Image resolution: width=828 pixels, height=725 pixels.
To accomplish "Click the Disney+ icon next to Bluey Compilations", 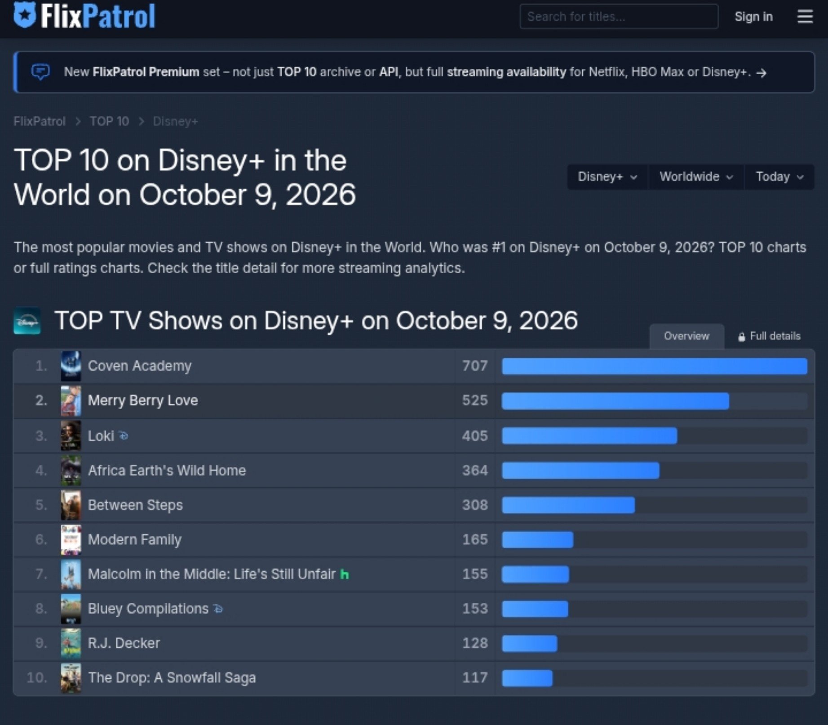I will (218, 609).
